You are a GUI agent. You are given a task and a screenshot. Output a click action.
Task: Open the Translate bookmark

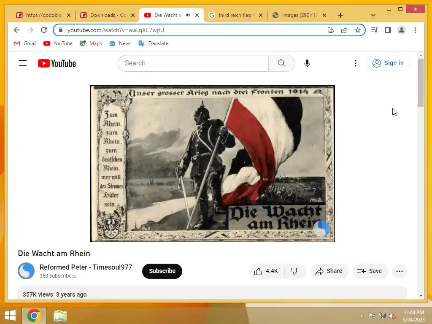[x=154, y=43]
